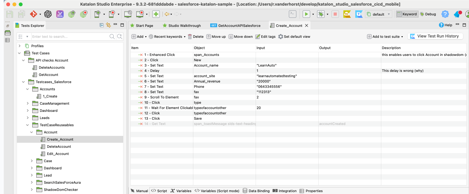
Task: Click the Collapse All icon in Tests Explorer
Action: (102, 25)
